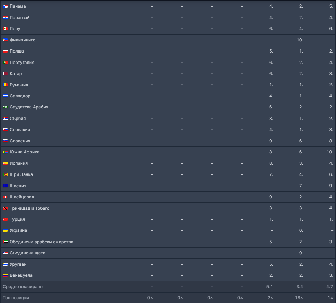Viewport: 336px width, 303px height.
Task: Click the Венецуела country name
Action: [x=21, y=275]
